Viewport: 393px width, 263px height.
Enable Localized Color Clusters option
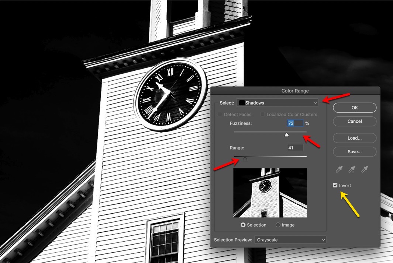click(x=262, y=115)
